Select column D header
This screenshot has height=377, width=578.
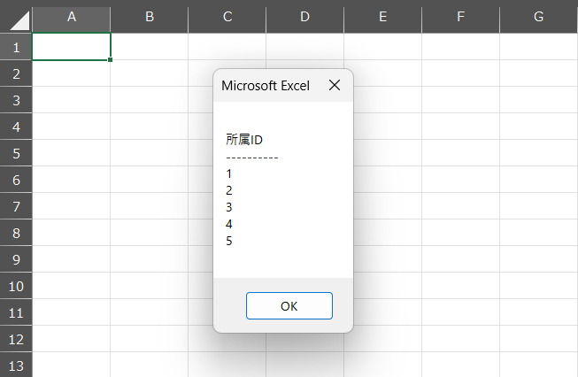(x=304, y=17)
